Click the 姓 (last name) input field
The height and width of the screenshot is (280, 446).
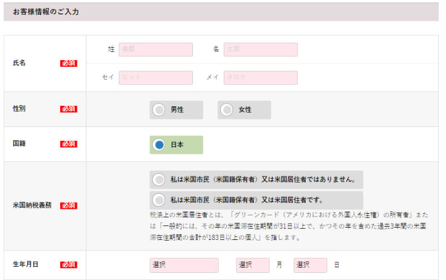[x=156, y=50]
